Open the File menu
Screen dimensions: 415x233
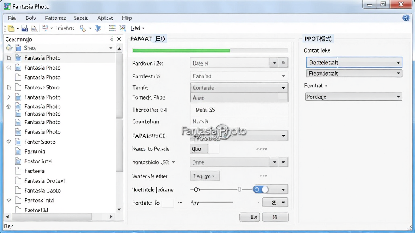pos(12,18)
